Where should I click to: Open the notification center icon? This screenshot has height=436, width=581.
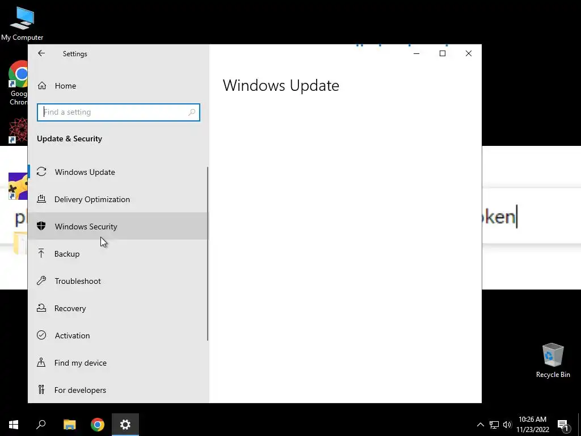pos(563,425)
